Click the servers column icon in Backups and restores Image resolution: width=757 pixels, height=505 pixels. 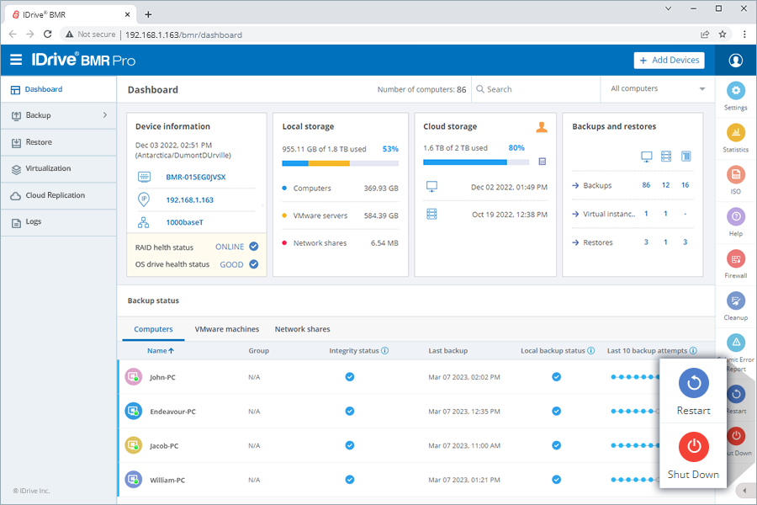(x=666, y=156)
